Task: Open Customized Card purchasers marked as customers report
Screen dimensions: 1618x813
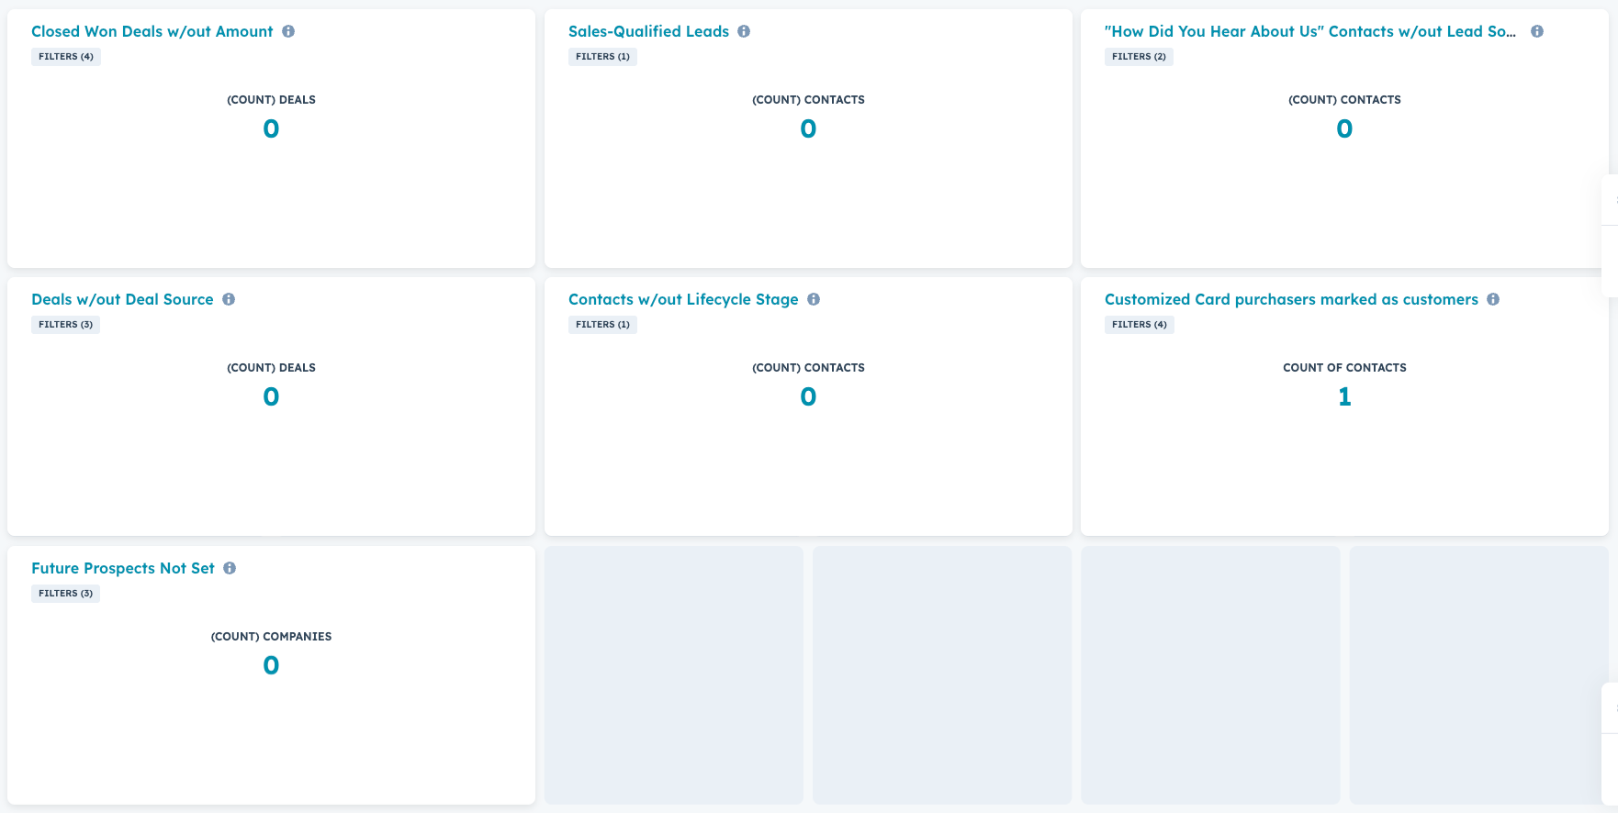Action: point(1291,299)
